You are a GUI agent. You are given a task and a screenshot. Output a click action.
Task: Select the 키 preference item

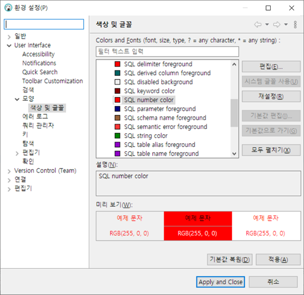[x=25, y=135]
